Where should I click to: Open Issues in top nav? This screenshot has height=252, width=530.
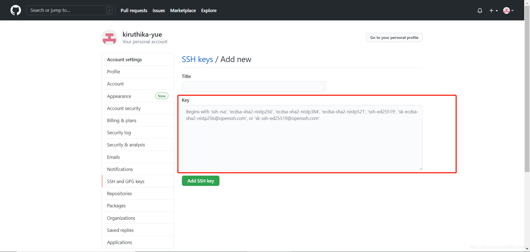click(x=159, y=10)
